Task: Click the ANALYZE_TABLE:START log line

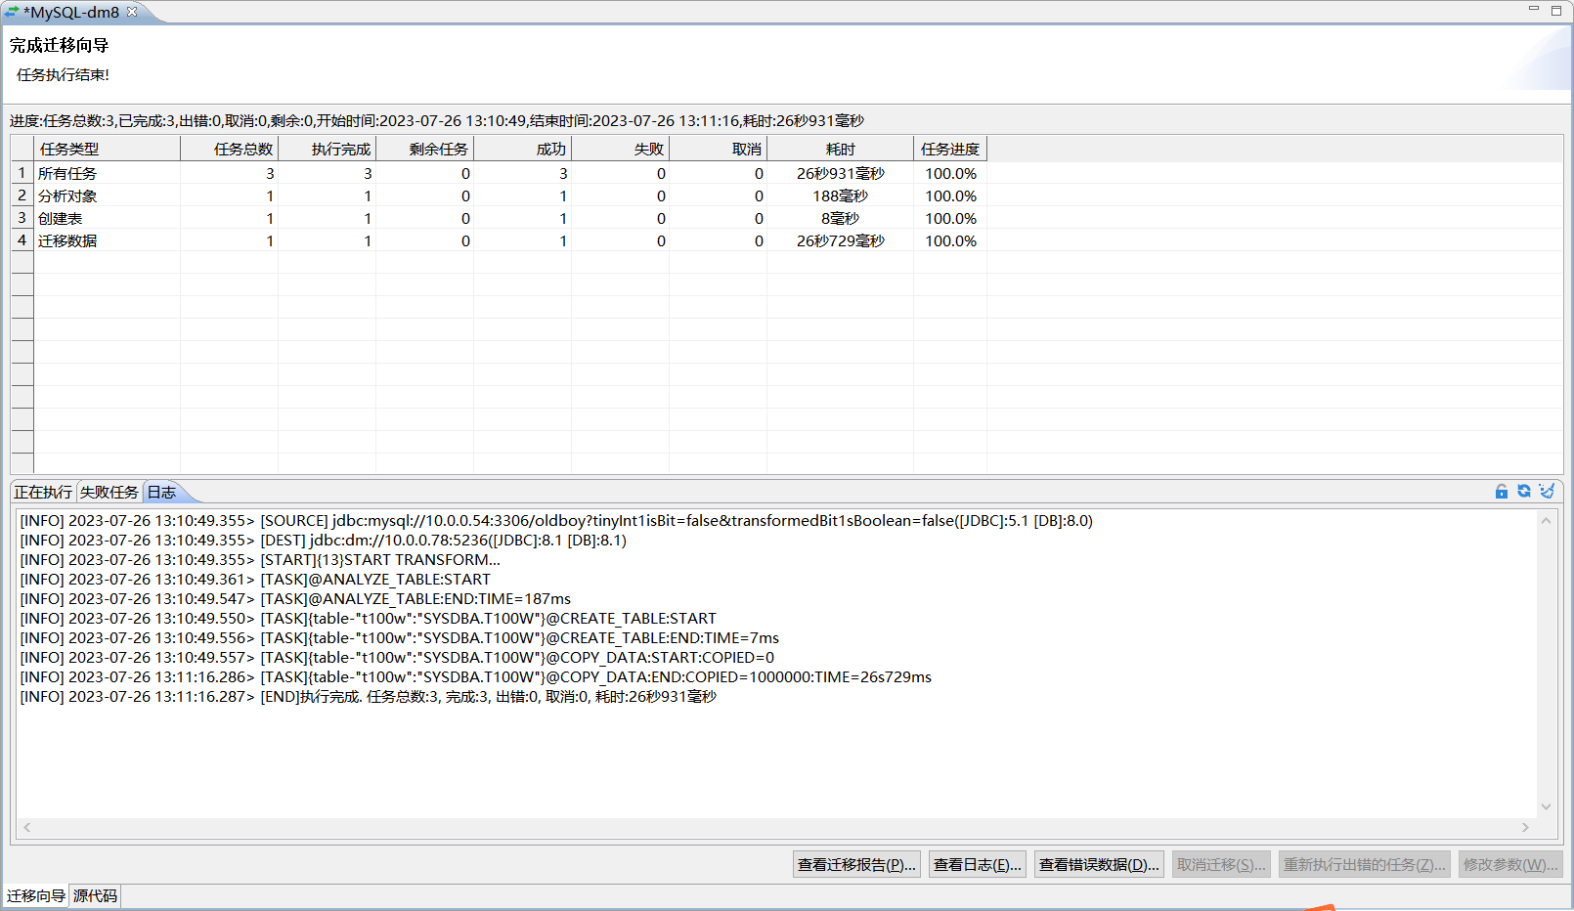Action: (255, 580)
